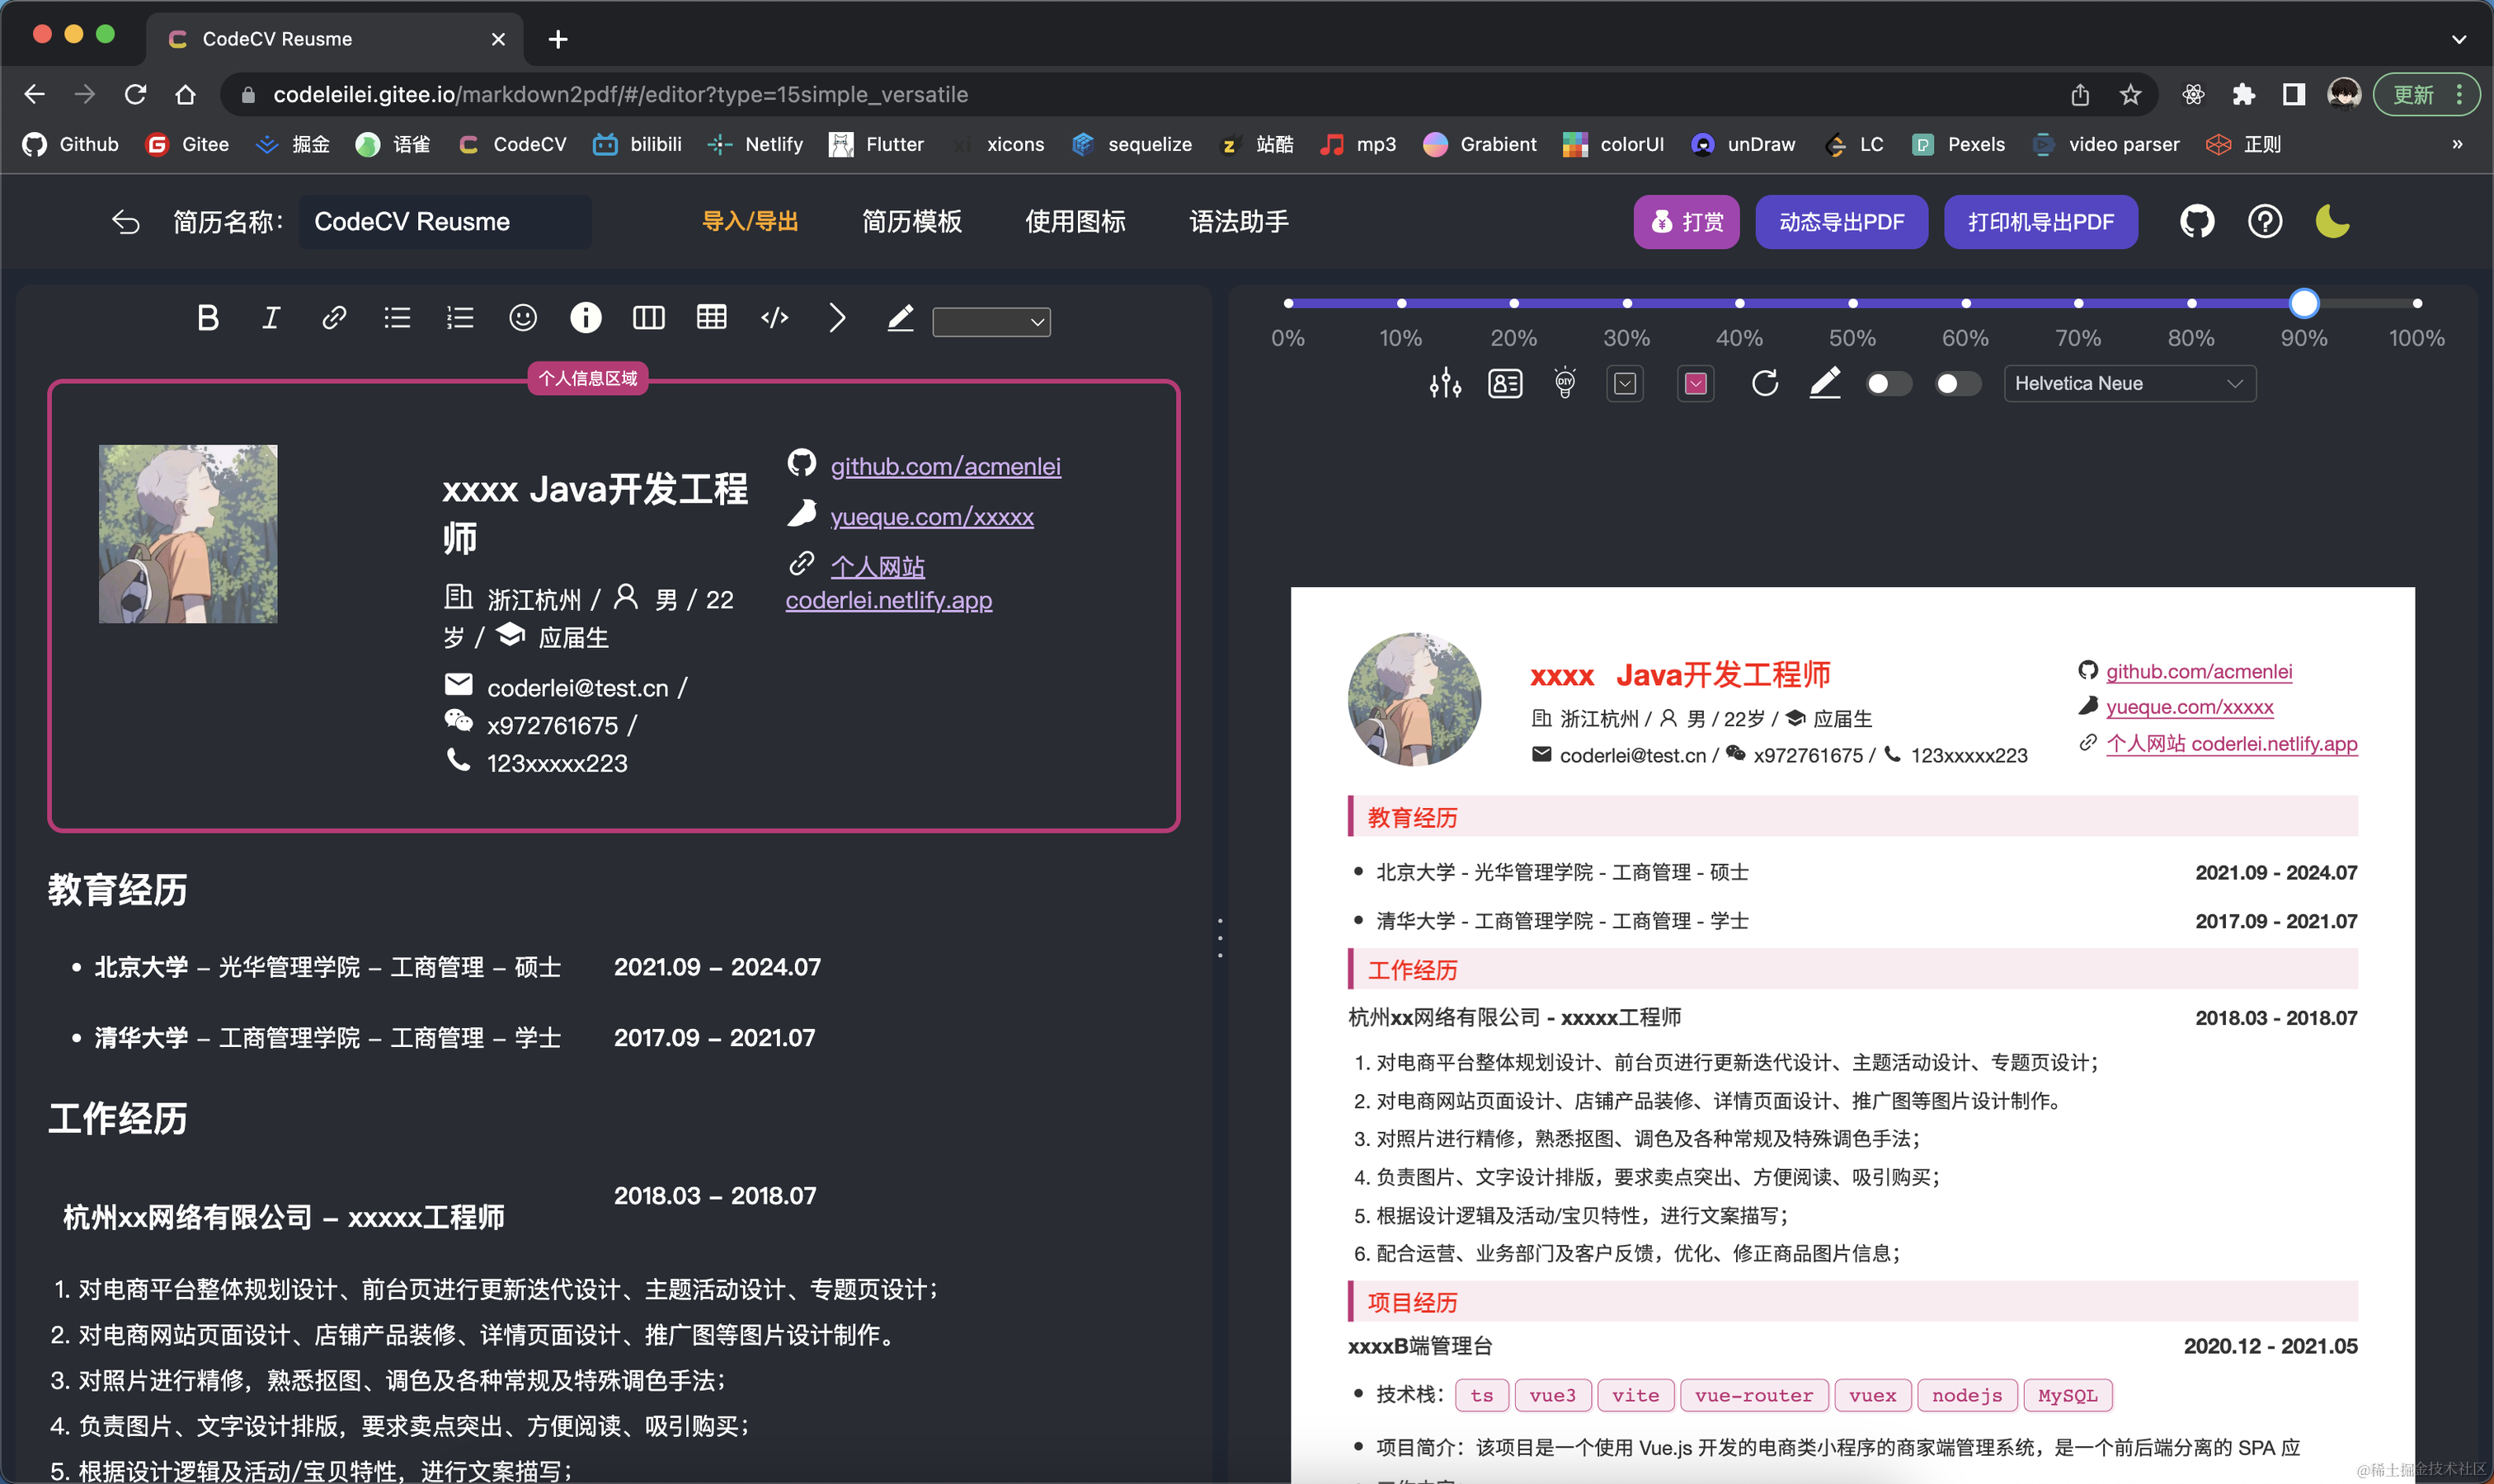This screenshot has height=1484, width=2494.
Task: Click the resume name input field
Action: coord(445,221)
